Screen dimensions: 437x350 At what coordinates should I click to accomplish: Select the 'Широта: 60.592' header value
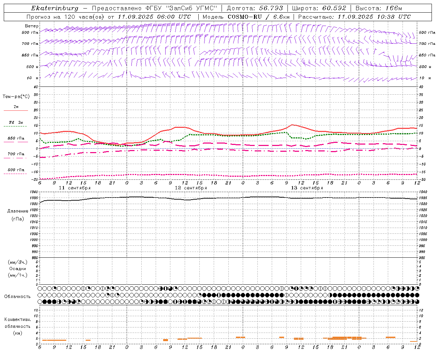(x=319, y=8)
